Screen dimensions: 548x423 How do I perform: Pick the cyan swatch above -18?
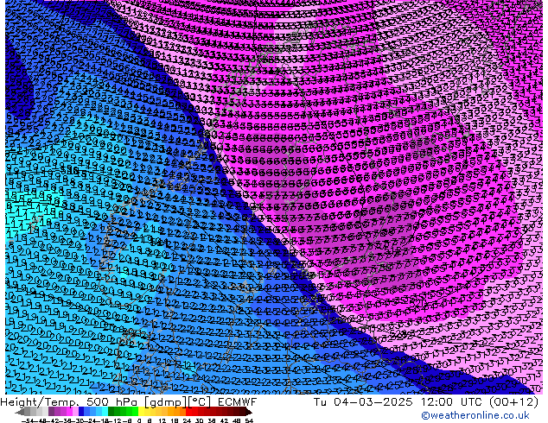pyautogui.click(x=105, y=412)
